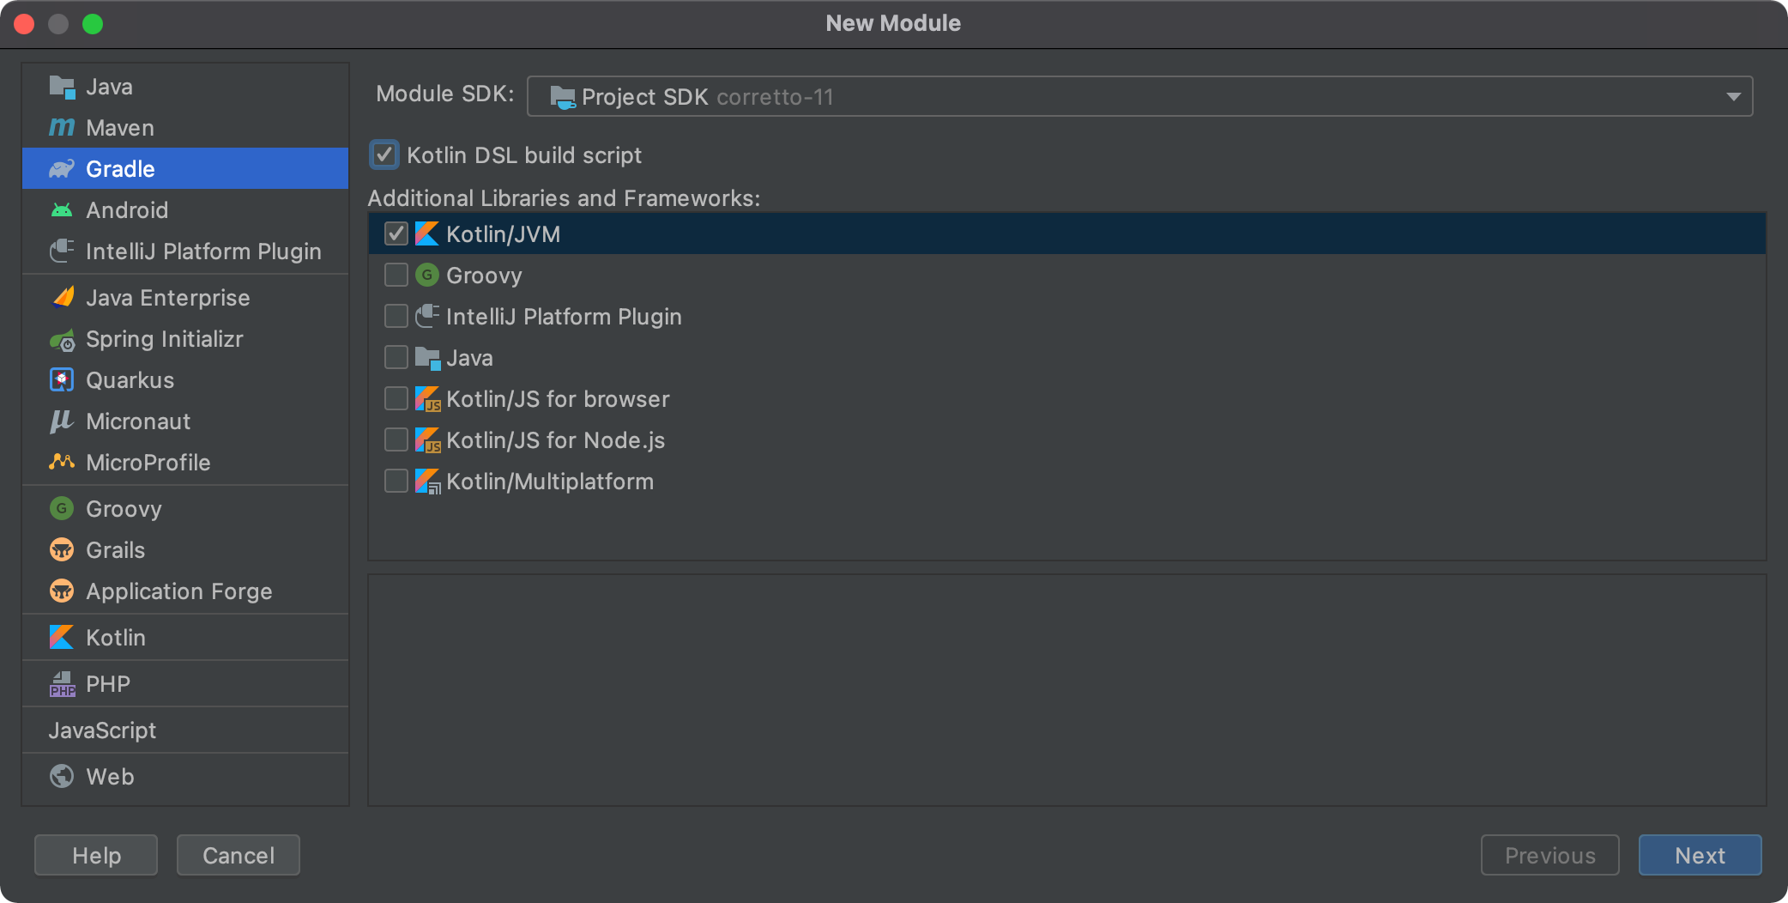
Task: Choose the Android robot icon
Action: coord(62,210)
